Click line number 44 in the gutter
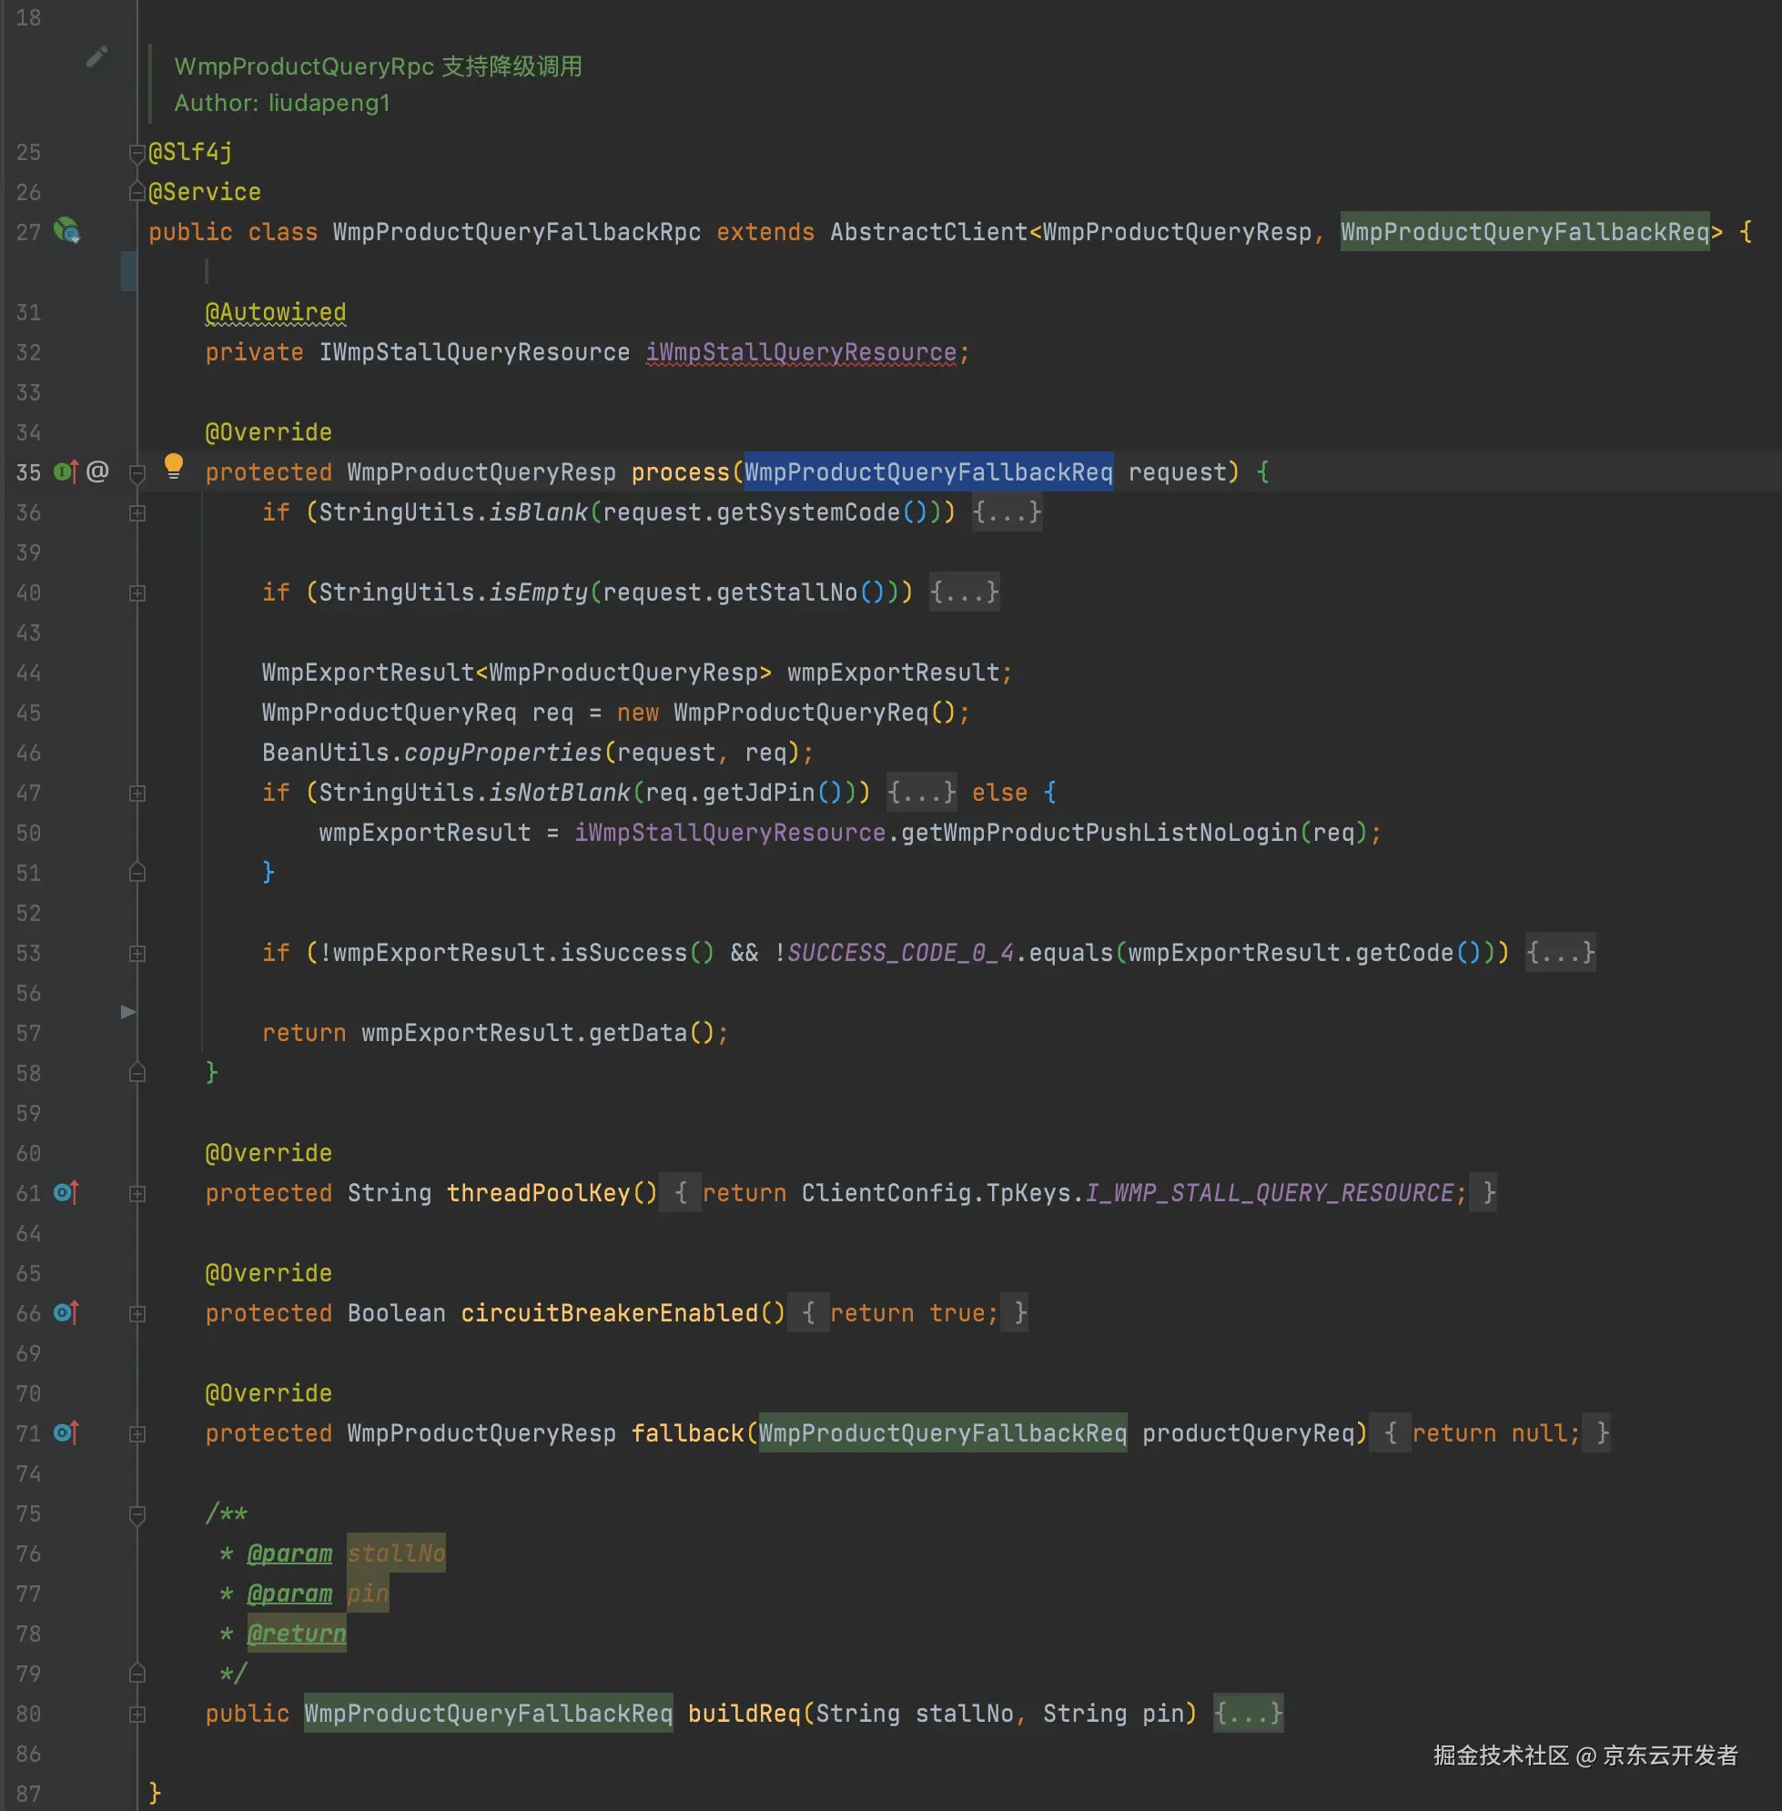 pyautogui.click(x=28, y=673)
